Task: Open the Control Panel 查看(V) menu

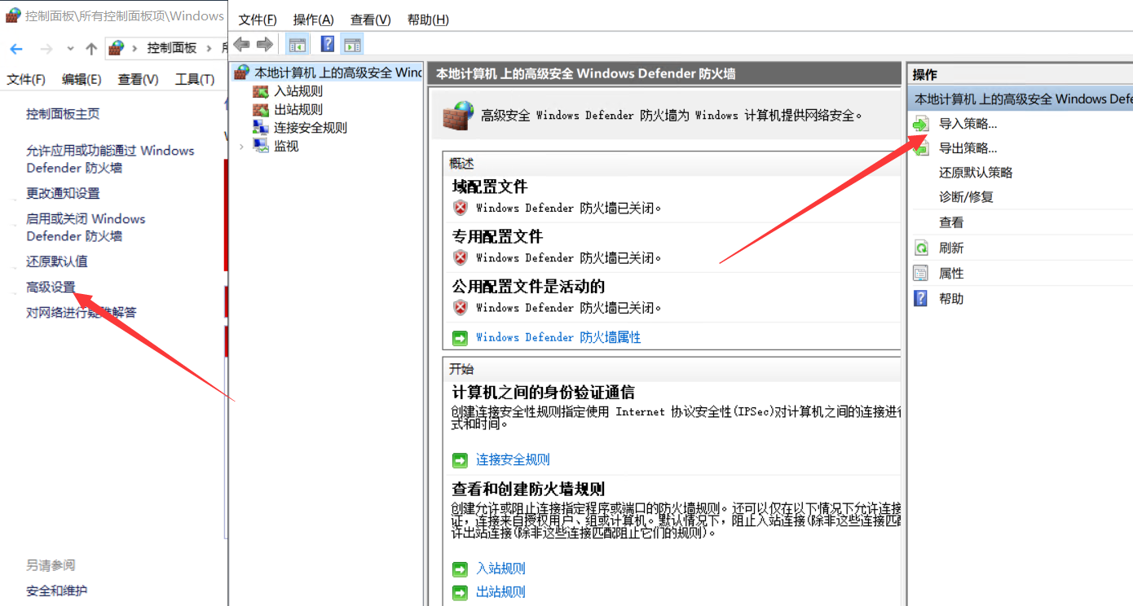Action: 139,79
